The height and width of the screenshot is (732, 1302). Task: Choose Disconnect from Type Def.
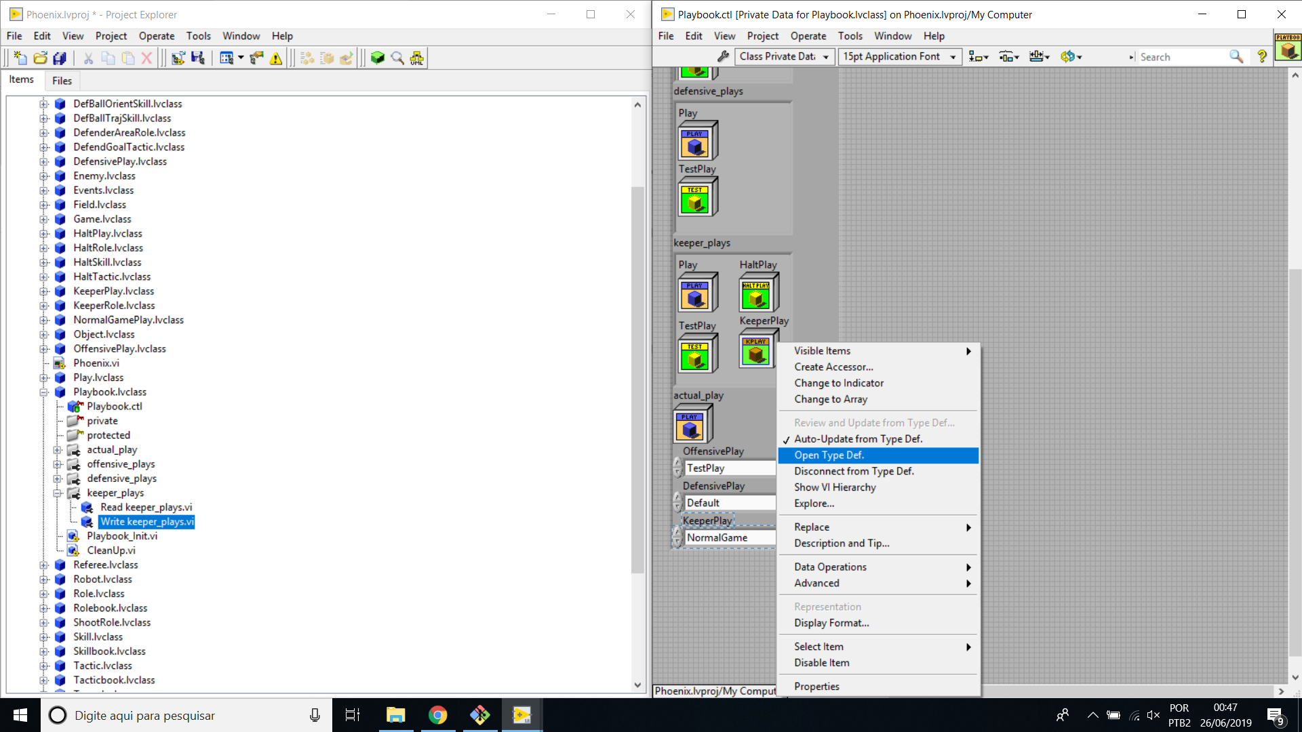[878, 472]
